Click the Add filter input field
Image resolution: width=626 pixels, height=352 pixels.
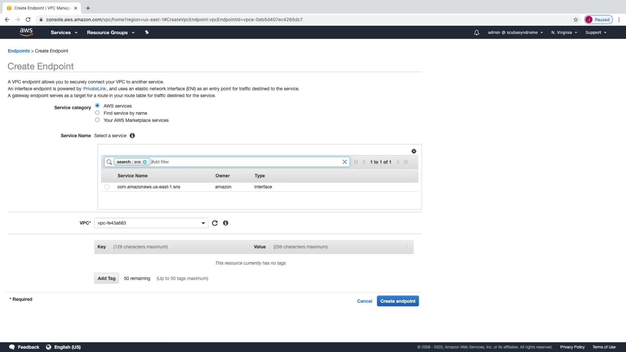click(245, 162)
